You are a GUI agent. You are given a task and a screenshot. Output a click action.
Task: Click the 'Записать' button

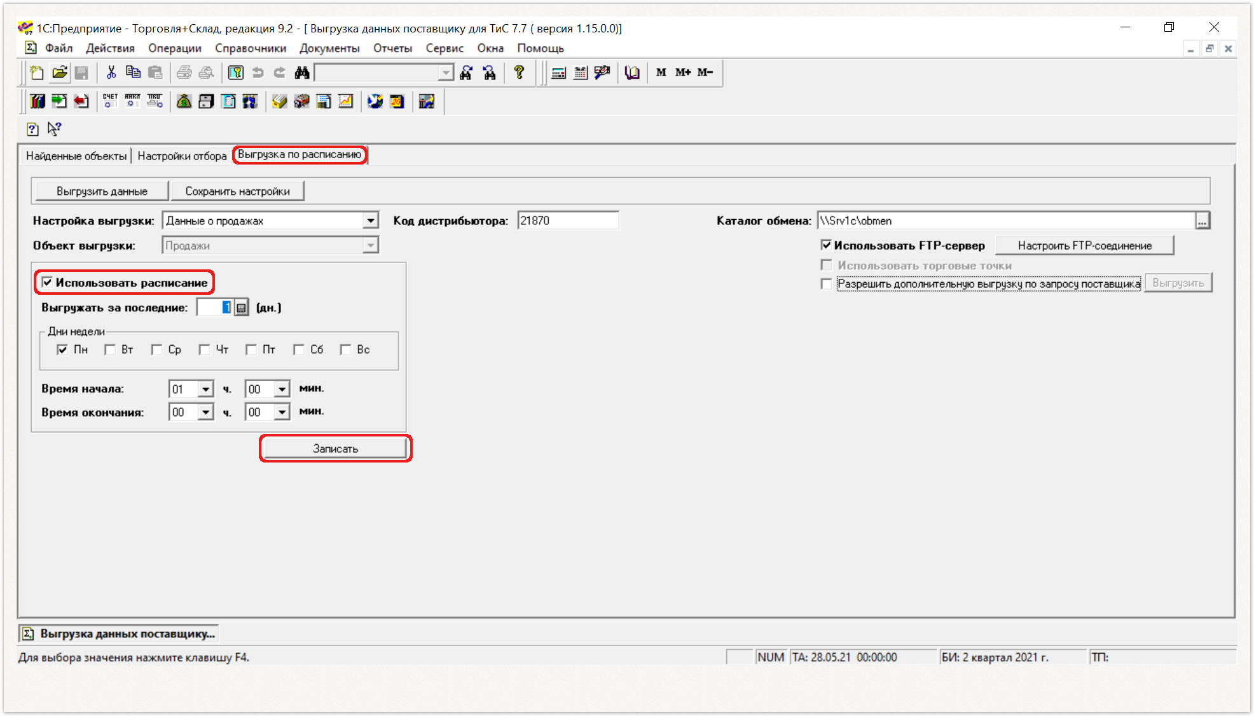coord(335,449)
